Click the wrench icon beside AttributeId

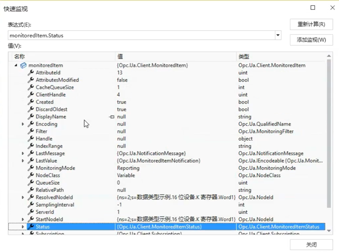pos(31,72)
